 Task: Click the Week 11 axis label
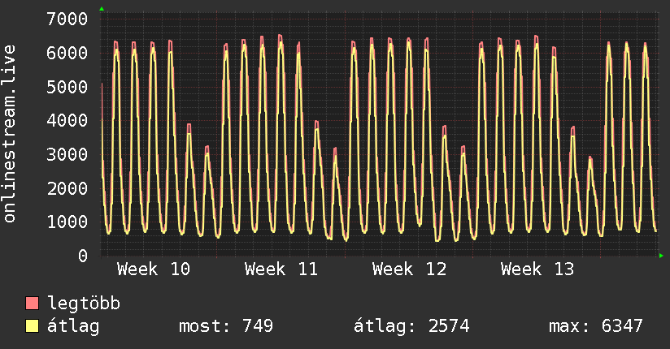[x=281, y=269]
